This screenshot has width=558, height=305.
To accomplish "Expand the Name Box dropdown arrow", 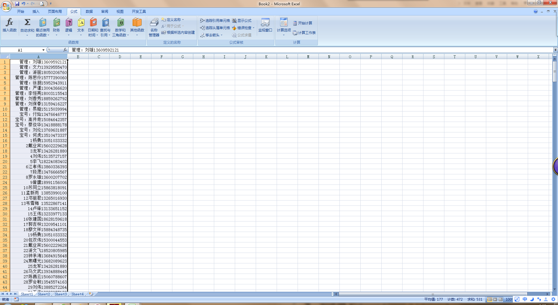I will [x=43, y=50].
